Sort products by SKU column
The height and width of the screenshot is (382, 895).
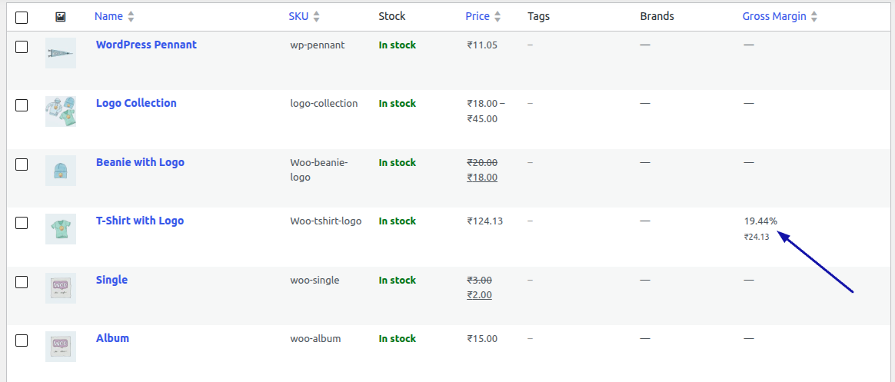[x=298, y=17]
